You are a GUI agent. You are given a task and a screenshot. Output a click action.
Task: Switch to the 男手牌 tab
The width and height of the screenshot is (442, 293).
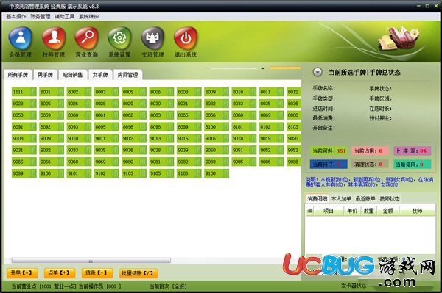[x=45, y=75]
